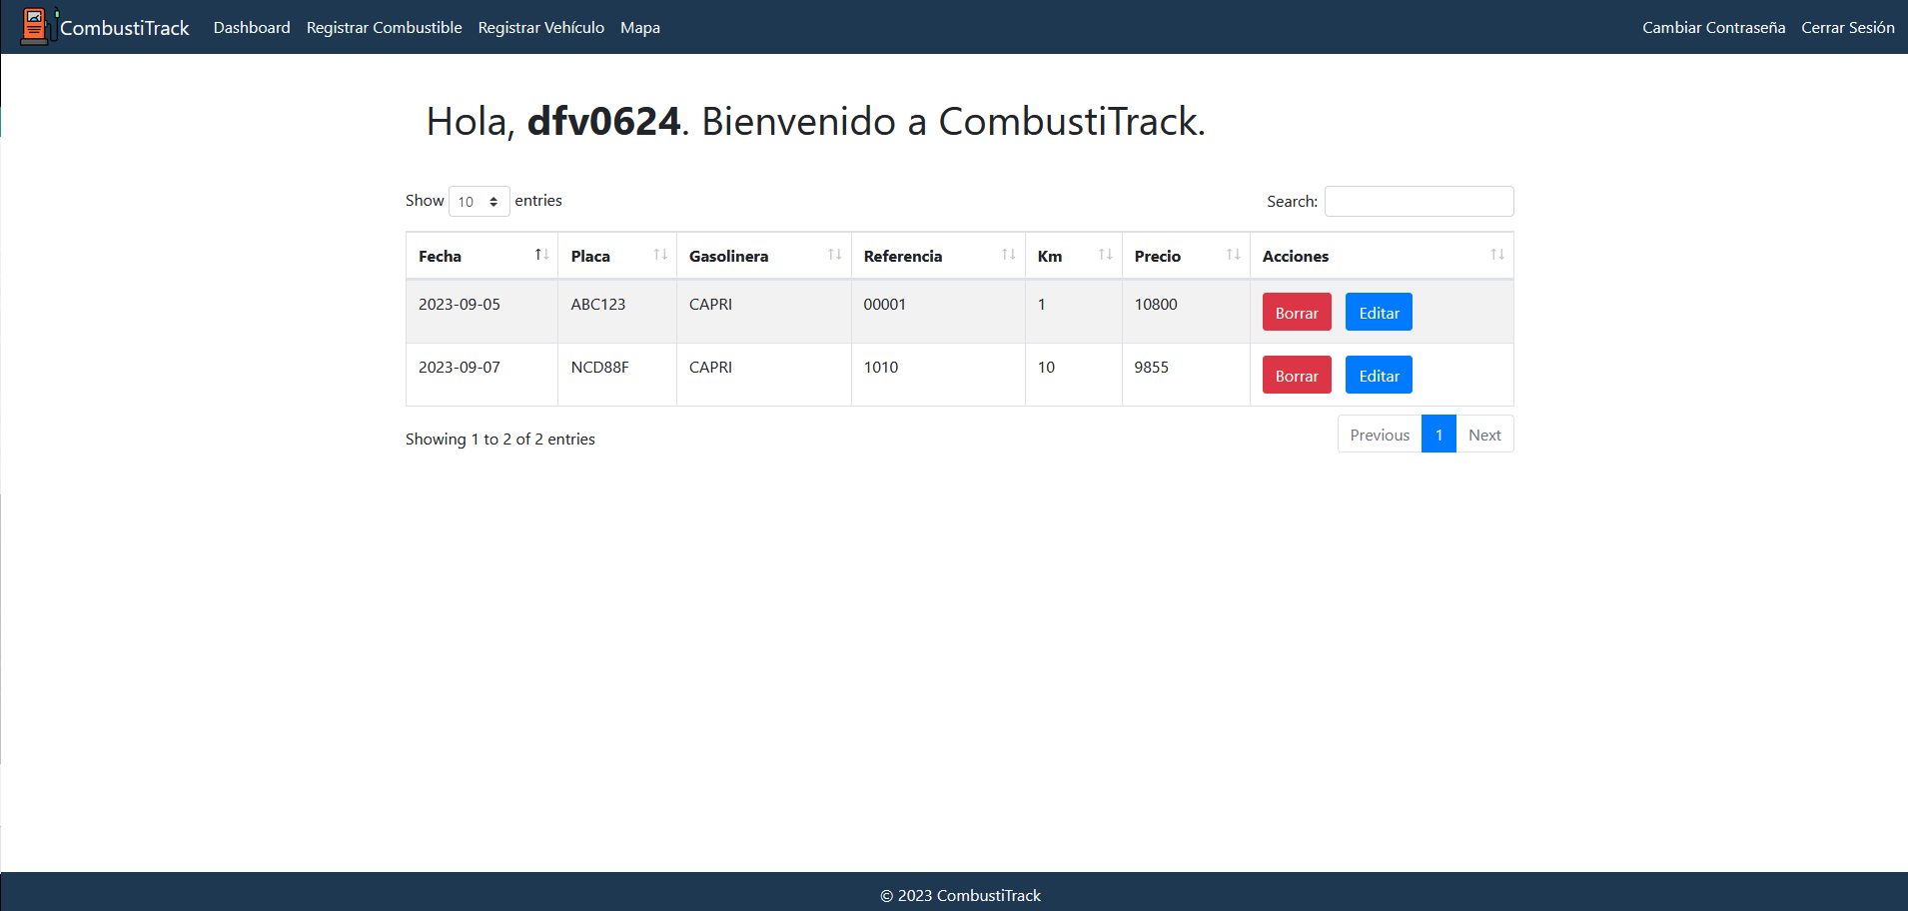Sort by Gasolinera column sort icon
The height and width of the screenshot is (911, 1908).
click(x=834, y=255)
